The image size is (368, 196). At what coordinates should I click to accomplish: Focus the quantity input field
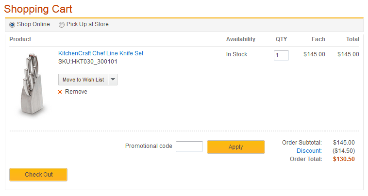tap(281, 55)
